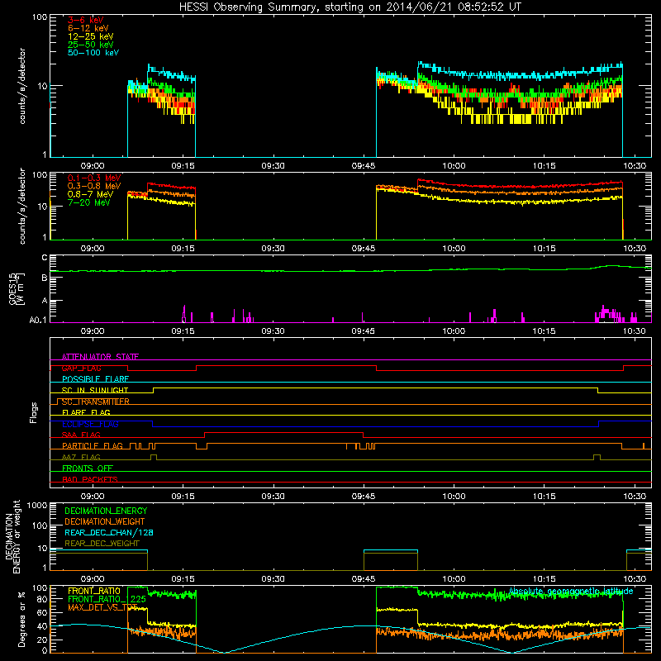Image resolution: width=661 pixels, height=661 pixels.
Task: Click the POSSIBLE_FLARE flag label
Action: click(95, 379)
